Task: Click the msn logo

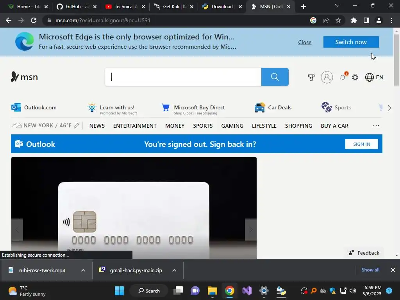Action: 25,77
